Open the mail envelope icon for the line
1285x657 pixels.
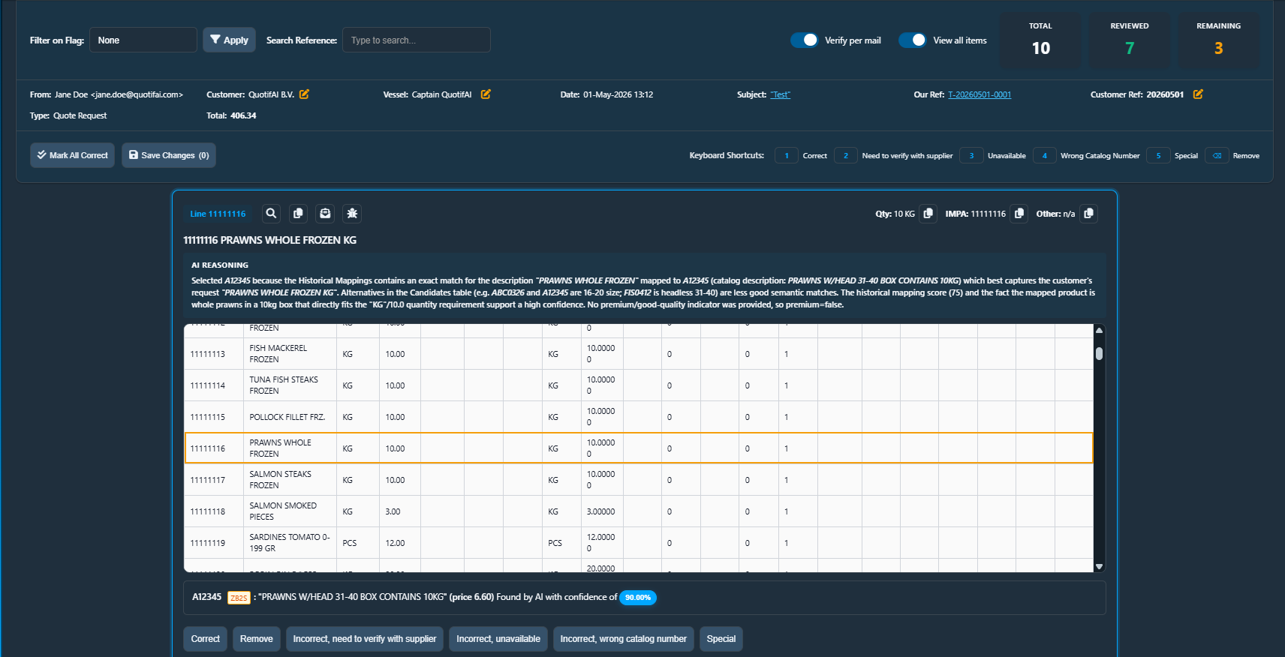coord(325,214)
